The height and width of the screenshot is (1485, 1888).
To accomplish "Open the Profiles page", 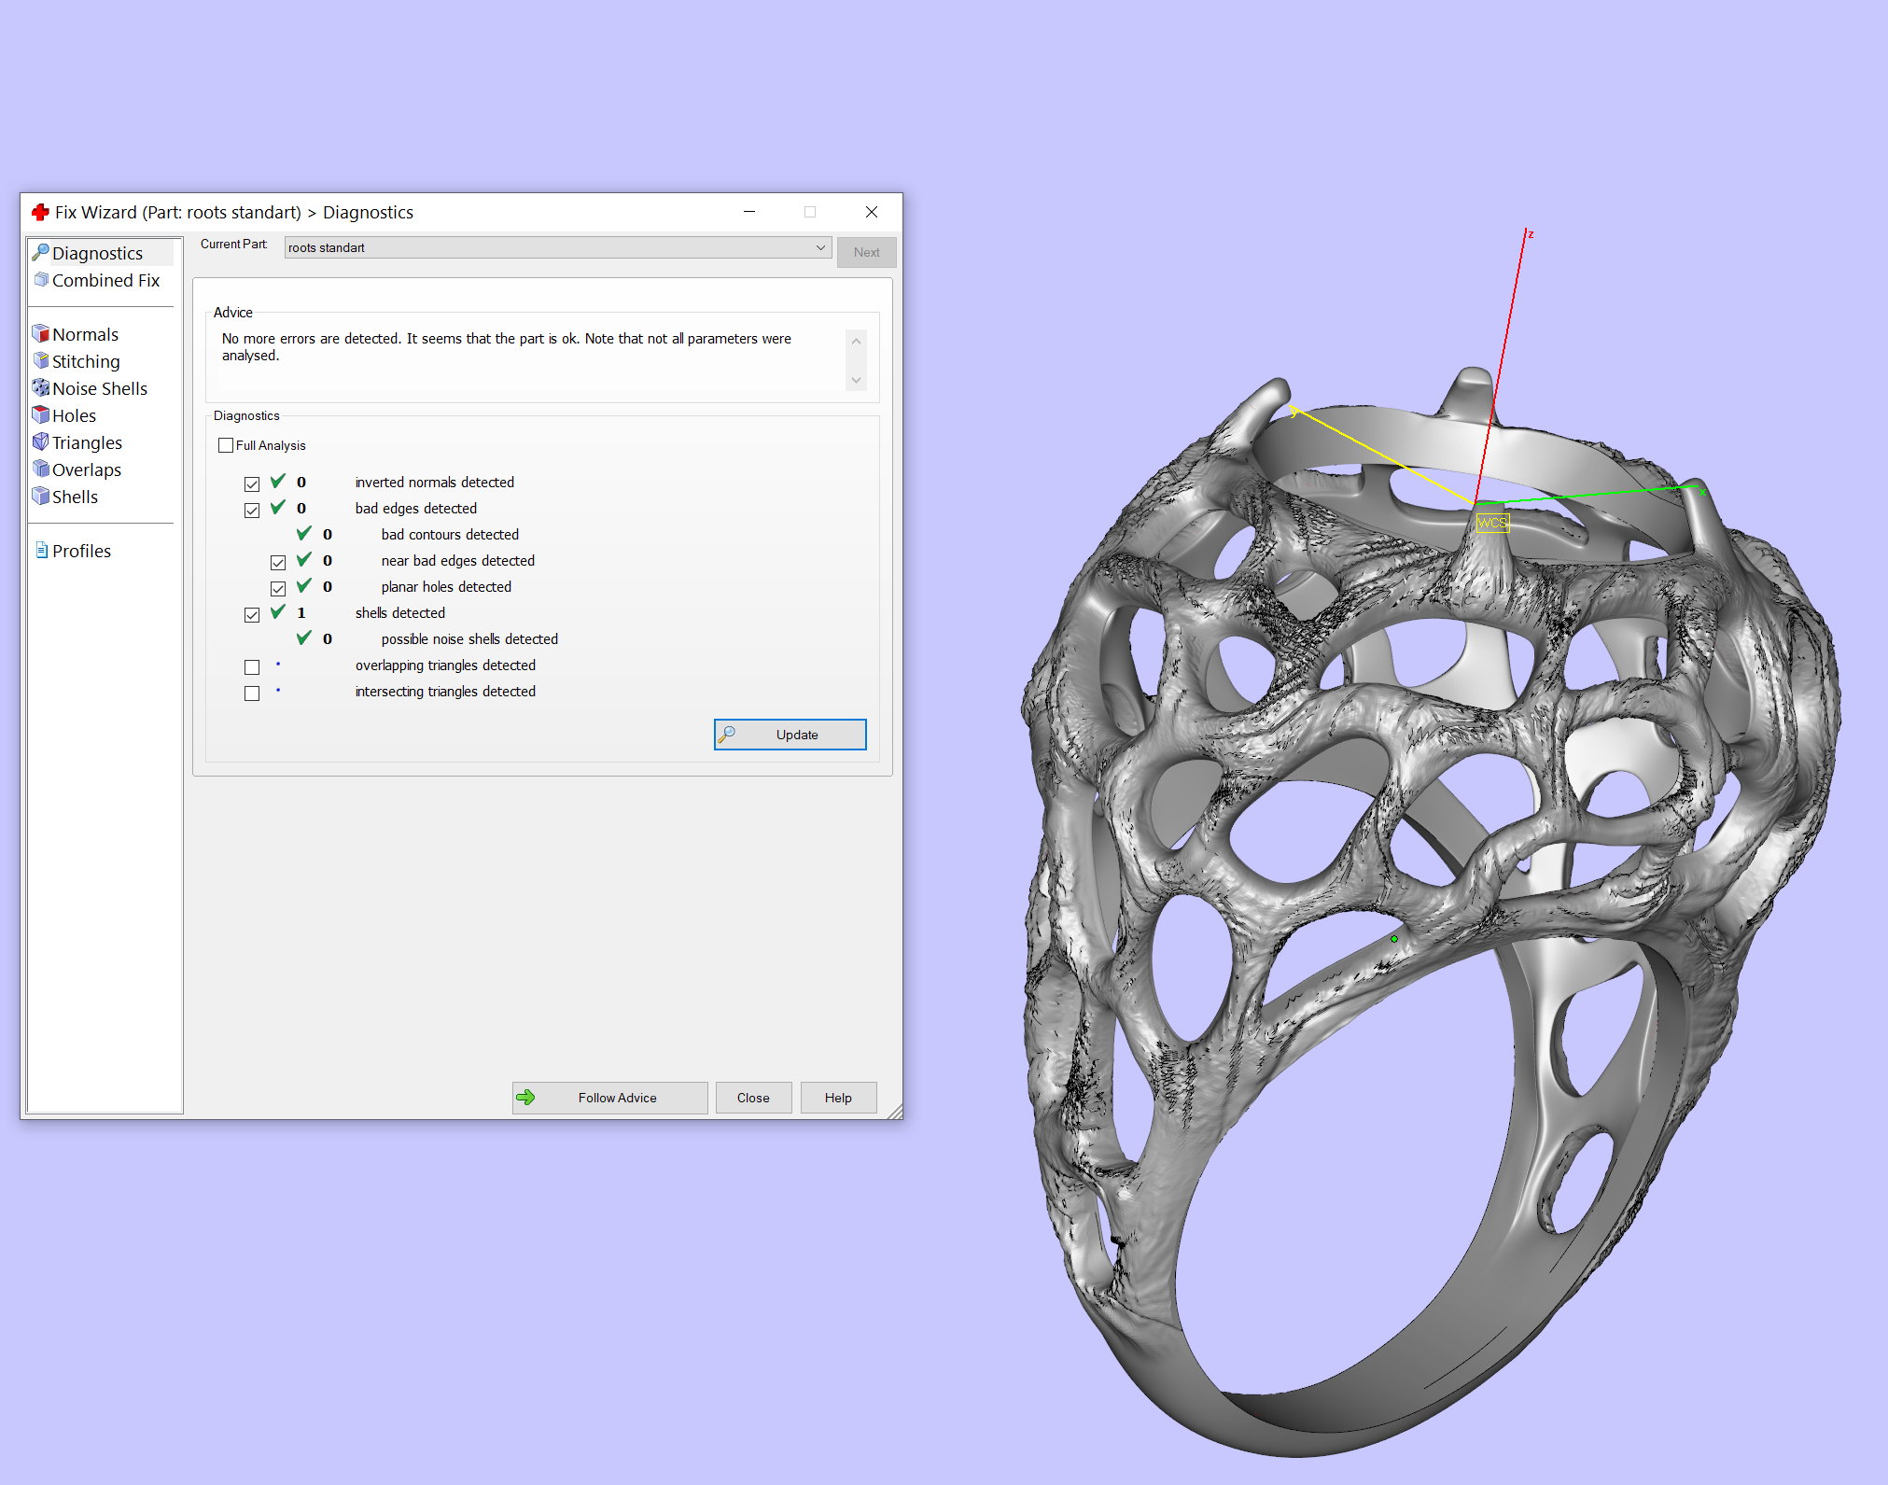I will coord(79,551).
